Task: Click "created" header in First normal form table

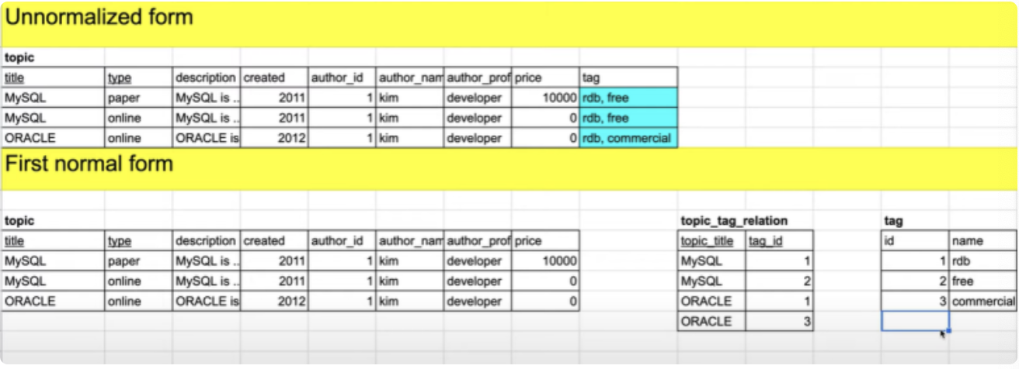Action: [274, 241]
